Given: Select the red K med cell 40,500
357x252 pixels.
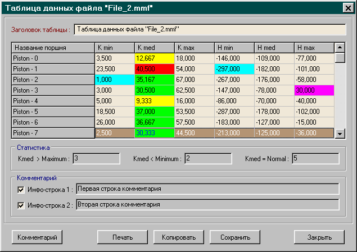Looking at the screenshot, I should click(x=153, y=69).
